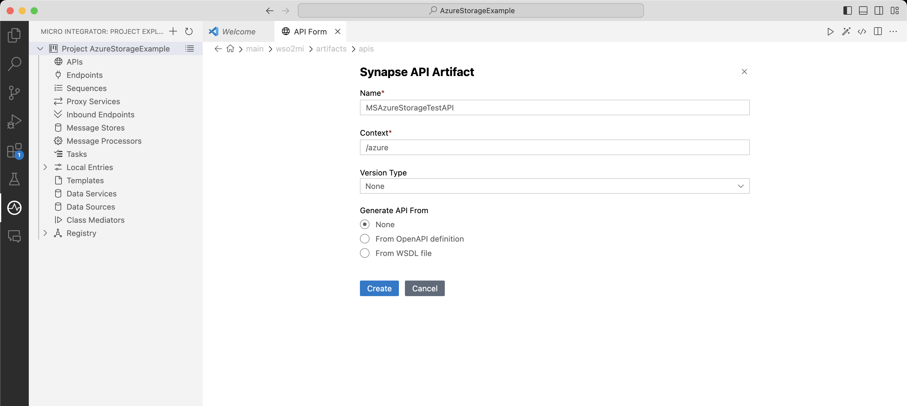Select Data Services in project tree
This screenshot has height=406, width=907.
click(116, 194)
